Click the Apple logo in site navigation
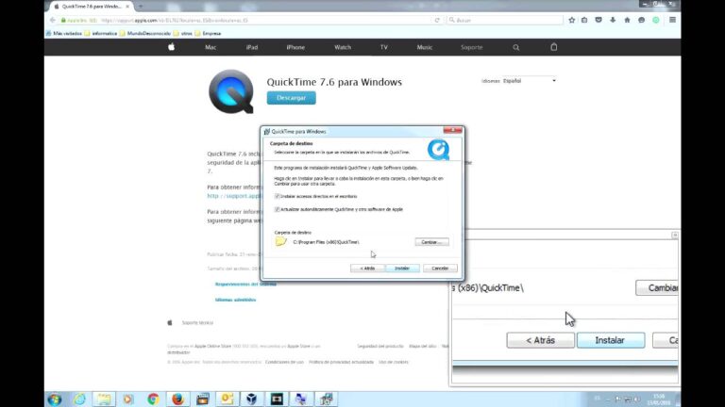The height and width of the screenshot is (407, 725). click(171, 46)
